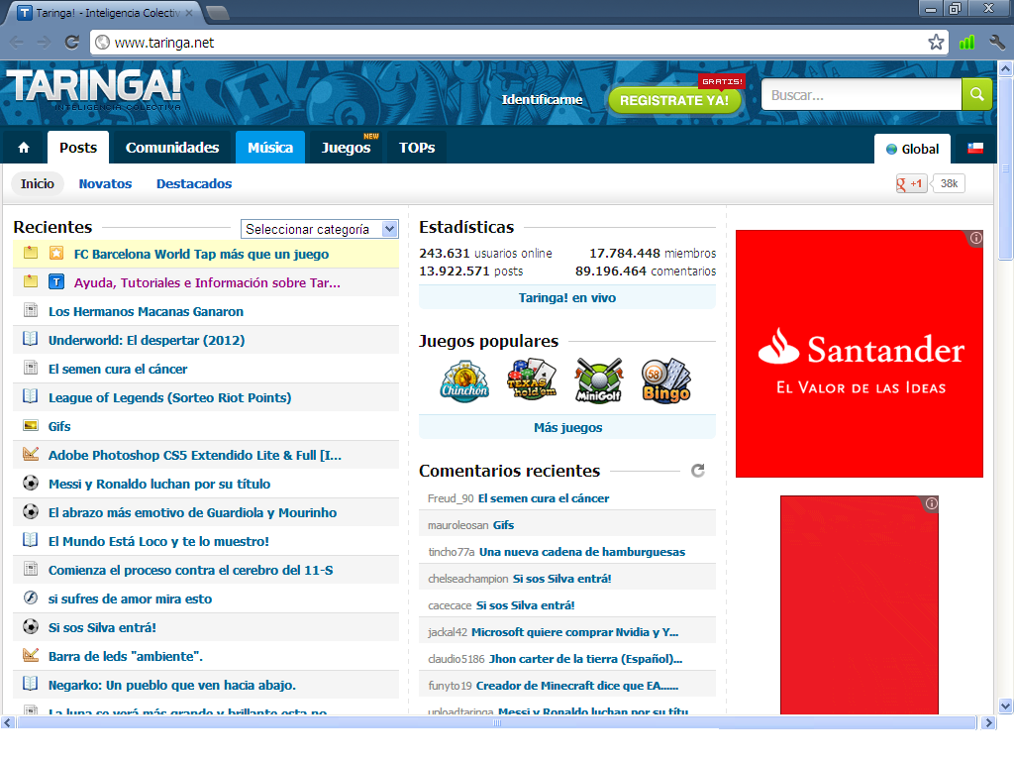Click info icon on Santander ad
This screenshot has width=1014, height=761.
pyautogui.click(x=975, y=238)
